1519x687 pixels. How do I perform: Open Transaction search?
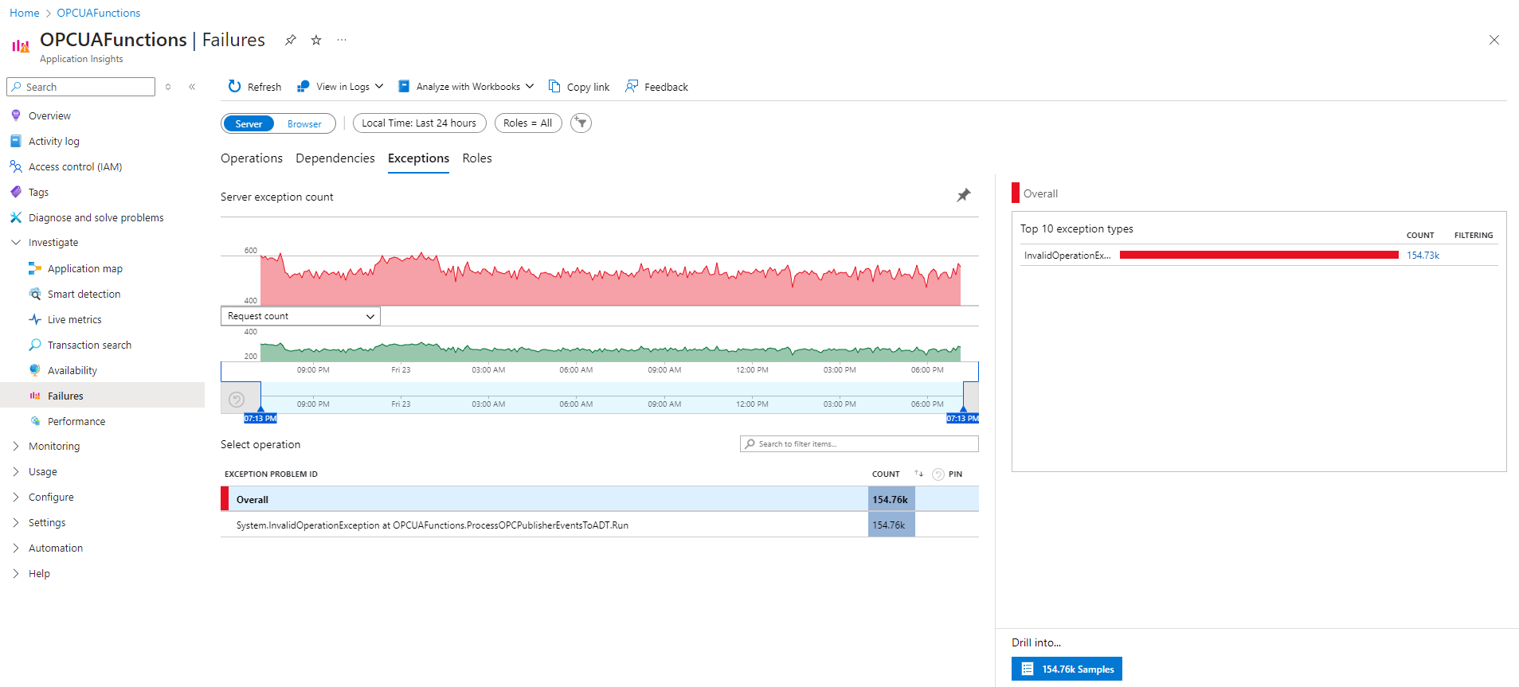tap(89, 345)
